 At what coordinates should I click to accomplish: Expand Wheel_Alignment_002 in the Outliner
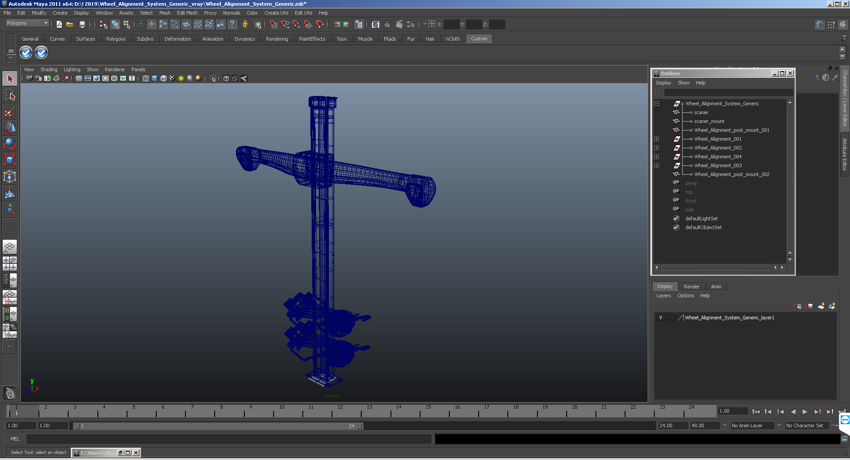pyautogui.click(x=657, y=148)
